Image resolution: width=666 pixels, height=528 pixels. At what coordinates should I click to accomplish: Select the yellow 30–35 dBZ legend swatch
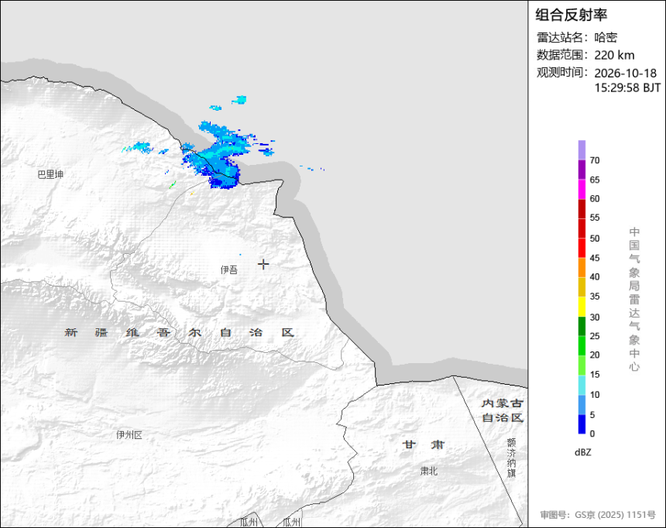click(582, 307)
